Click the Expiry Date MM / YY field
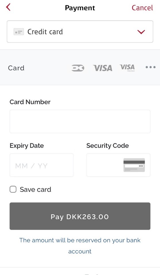Screen dimensions: 160x275 coord(42,165)
